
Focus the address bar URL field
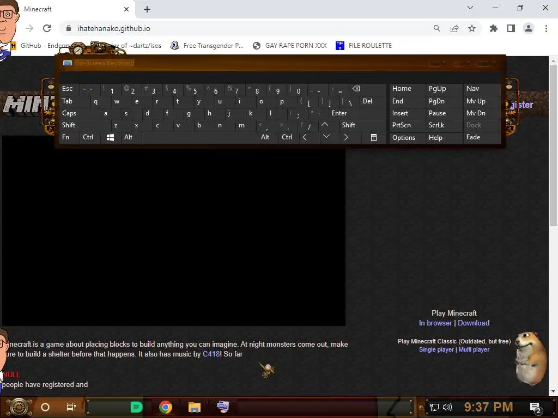pos(246,28)
